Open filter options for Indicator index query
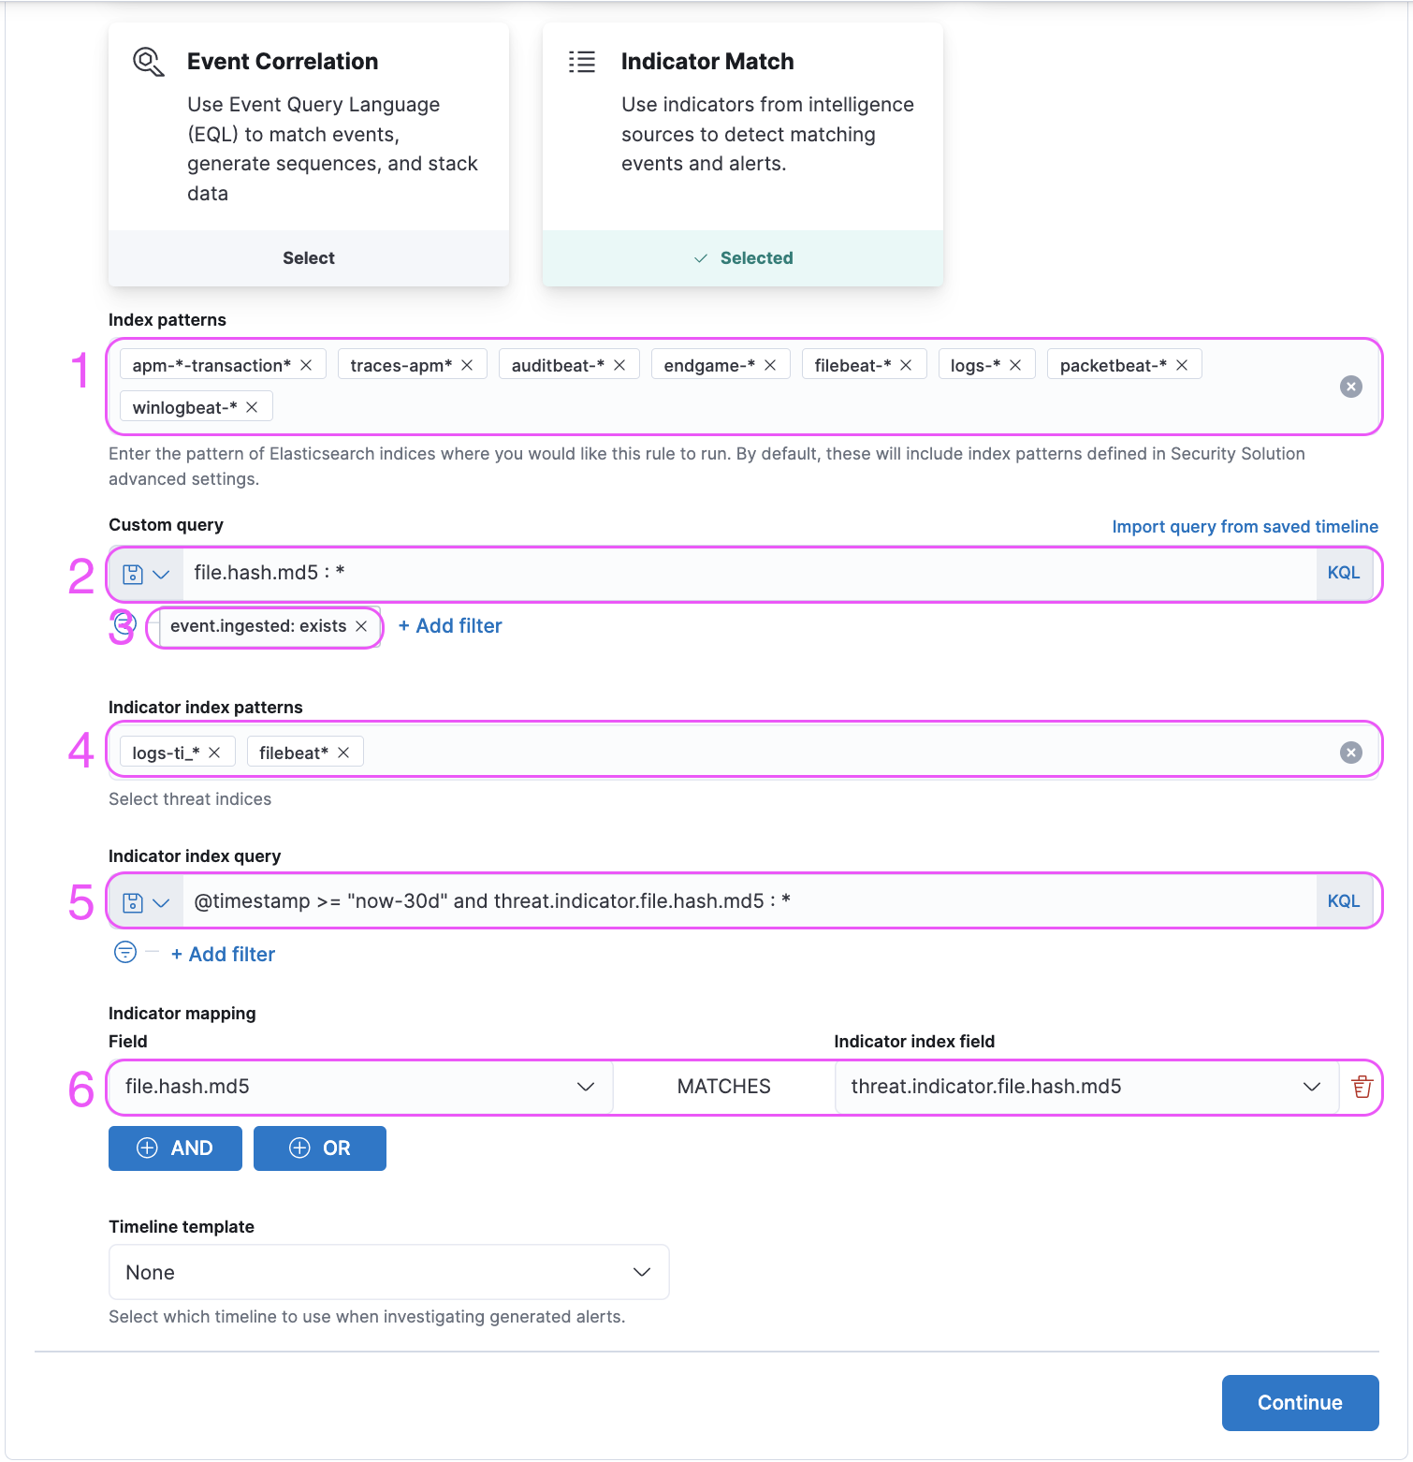The image size is (1413, 1462). 125,953
